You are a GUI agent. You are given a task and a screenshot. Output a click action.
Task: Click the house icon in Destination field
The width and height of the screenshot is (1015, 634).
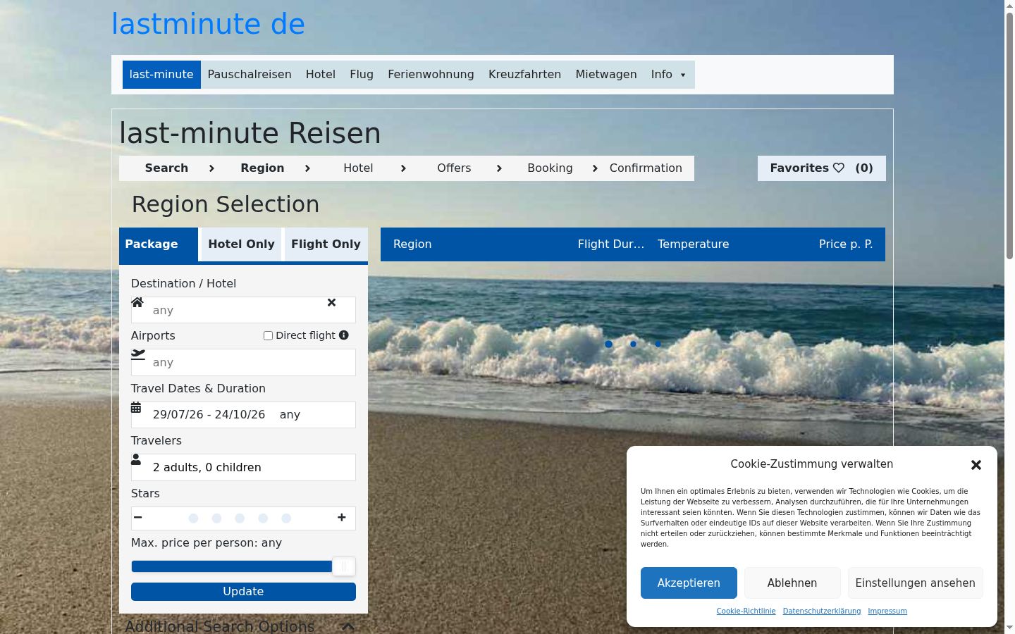click(137, 302)
